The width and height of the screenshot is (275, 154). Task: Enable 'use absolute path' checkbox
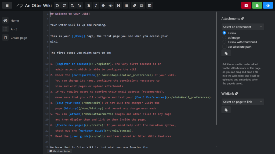click(x=224, y=47)
